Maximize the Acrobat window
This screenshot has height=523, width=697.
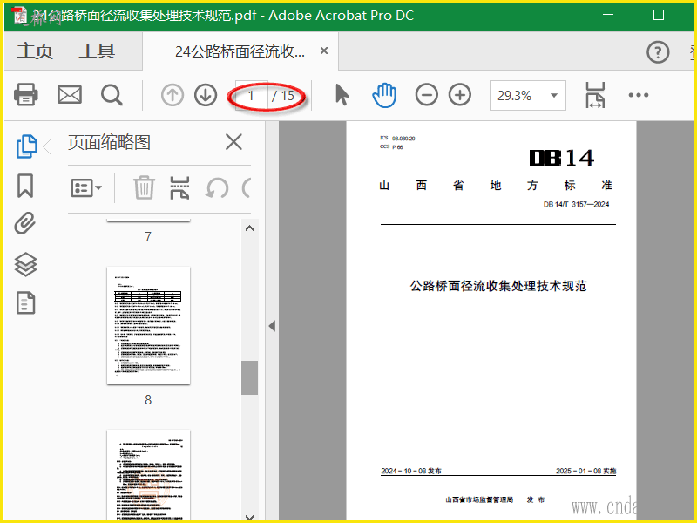coord(659,15)
